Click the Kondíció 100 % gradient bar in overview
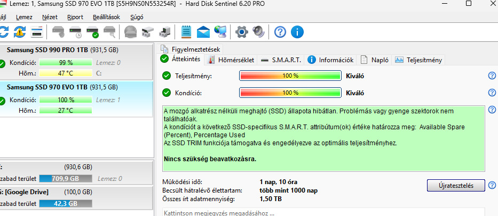This screenshot has height=216, width=498. (290, 93)
